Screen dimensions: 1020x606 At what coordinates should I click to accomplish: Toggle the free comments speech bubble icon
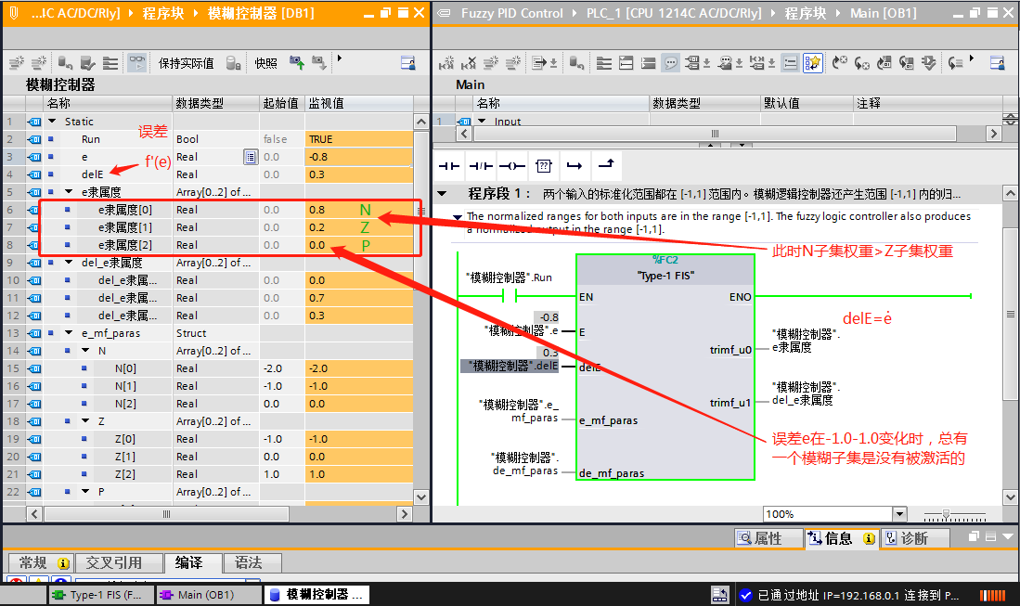(671, 63)
